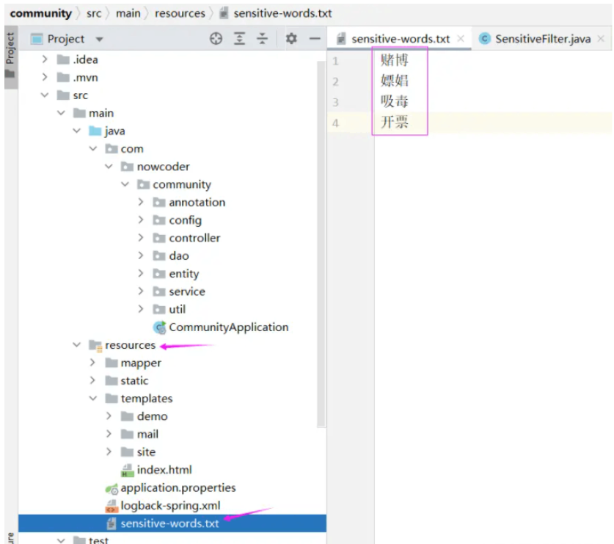Close the sensitive-words.txt tab
This screenshot has width=614, height=544.
click(461, 39)
